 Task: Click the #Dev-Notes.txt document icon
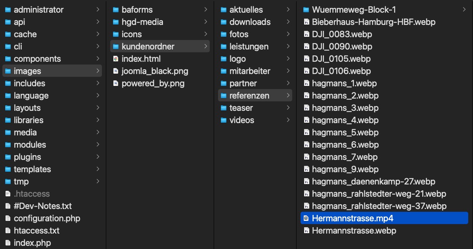8,206
